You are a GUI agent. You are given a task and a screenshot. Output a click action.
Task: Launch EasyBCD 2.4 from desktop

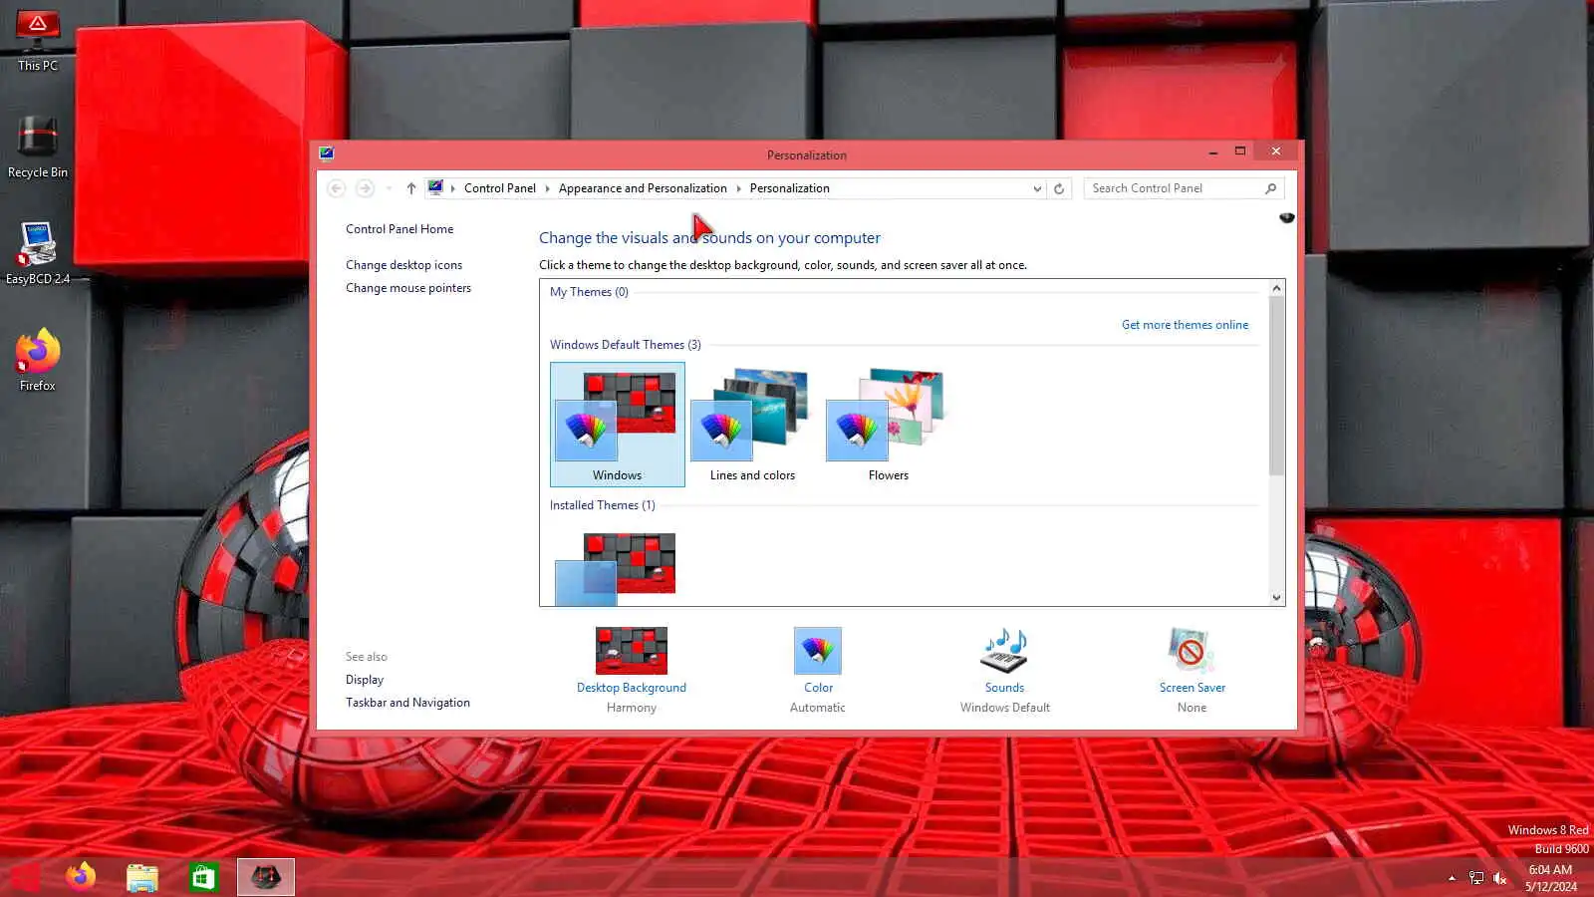(38, 253)
